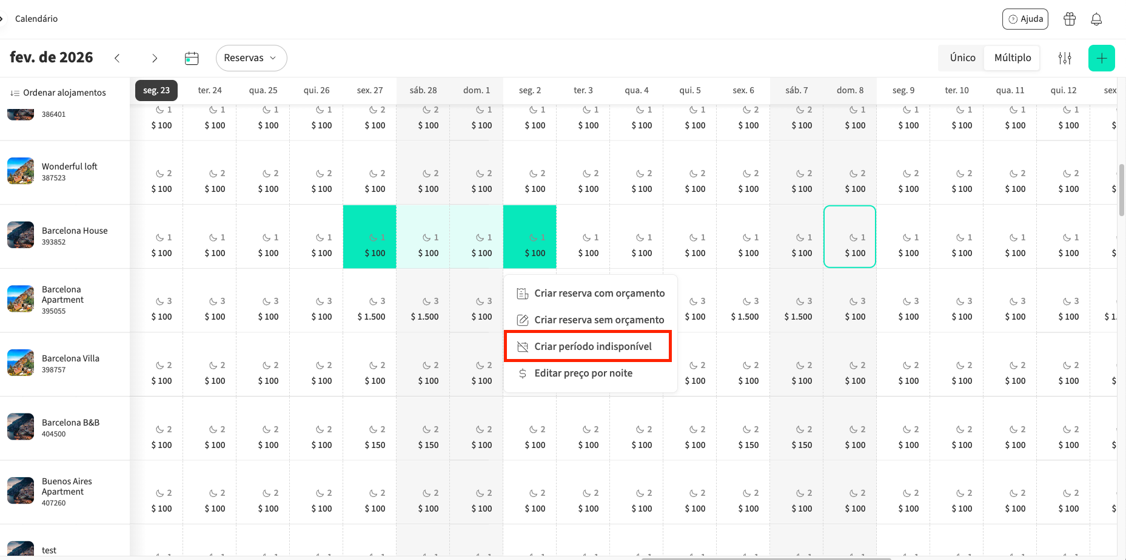Click the vertical scrollbar on the right
1126x560 pixels.
(x=1121, y=190)
